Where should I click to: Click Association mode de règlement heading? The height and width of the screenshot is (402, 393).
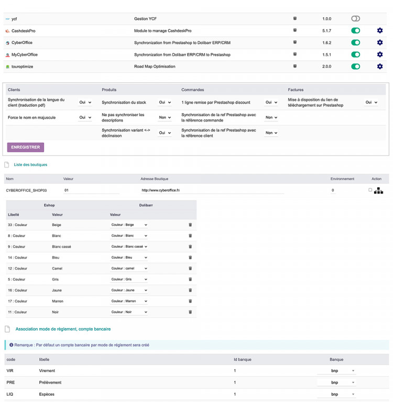(x=63, y=329)
